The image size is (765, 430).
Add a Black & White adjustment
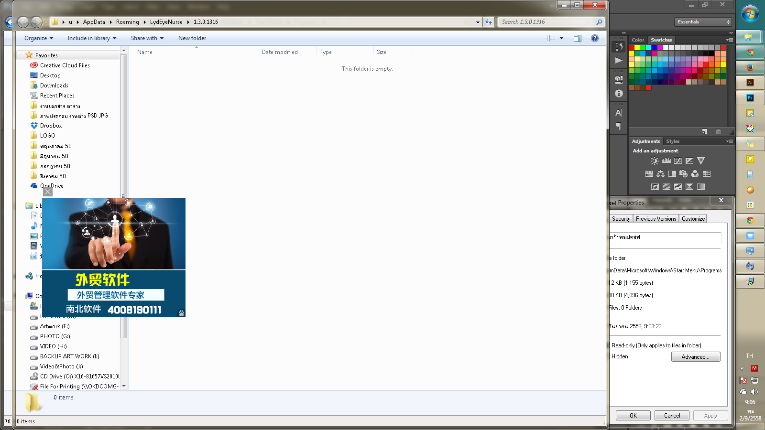point(672,174)
